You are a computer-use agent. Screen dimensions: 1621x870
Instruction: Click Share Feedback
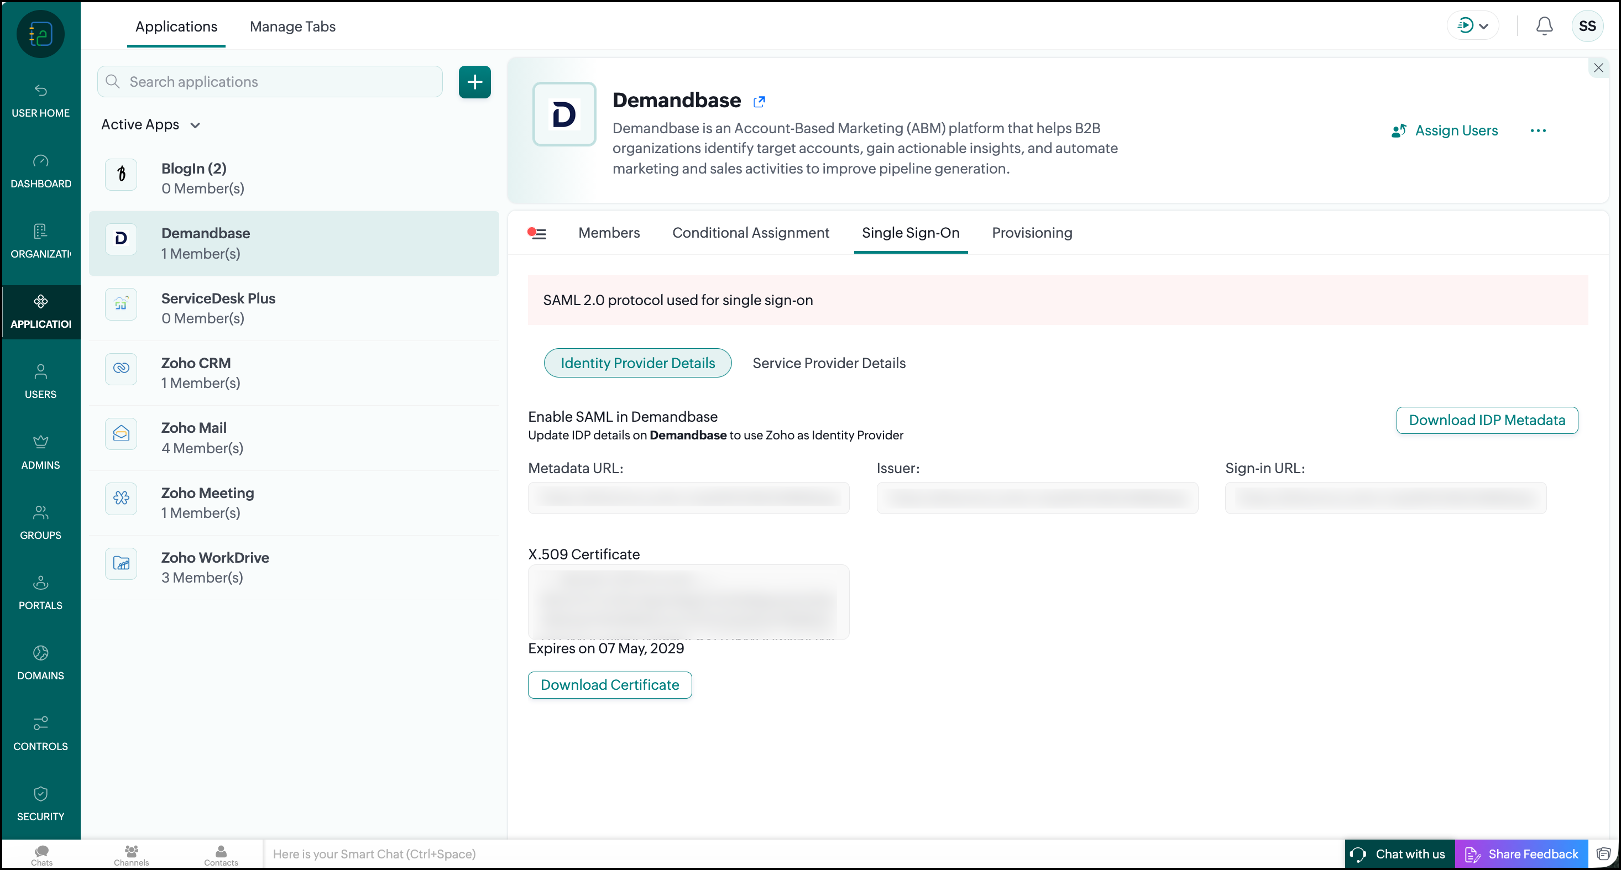point(1521,853)
